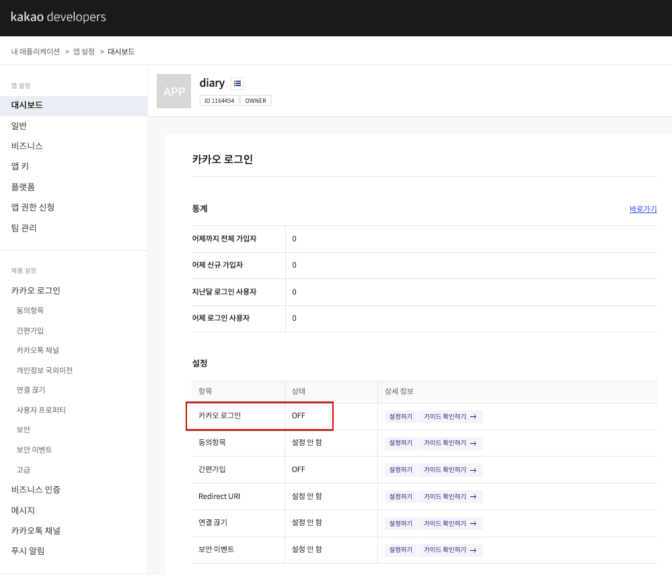The width and height of the screenshot is (672, 575).
Task: Click 설정하기 in the 동의항목 row
Action: click(x=401, y=443)
